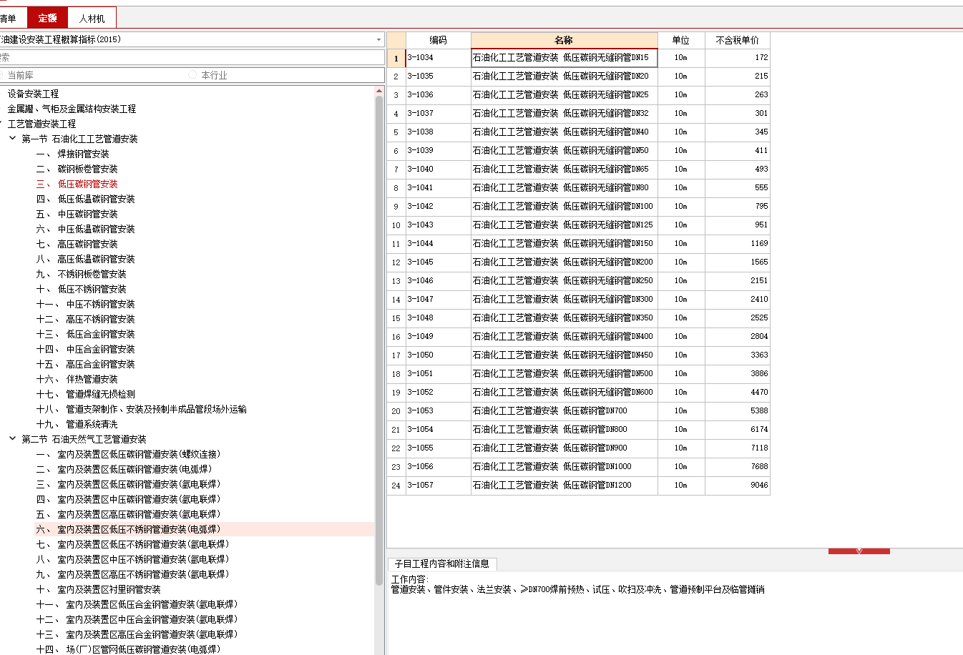The height and width of the screenshot is (655, 963).
Task: Click the tree panel vertical scrollbar
Action: 379,340
